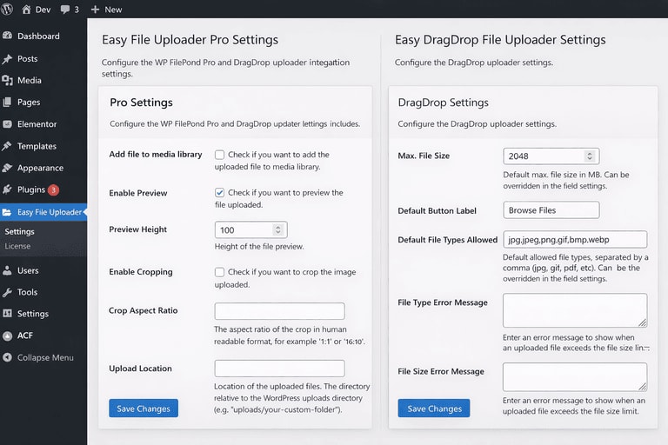
Task: Click the Posts pushpin icon
Action: pyautogui.click(x=7, y=59)
